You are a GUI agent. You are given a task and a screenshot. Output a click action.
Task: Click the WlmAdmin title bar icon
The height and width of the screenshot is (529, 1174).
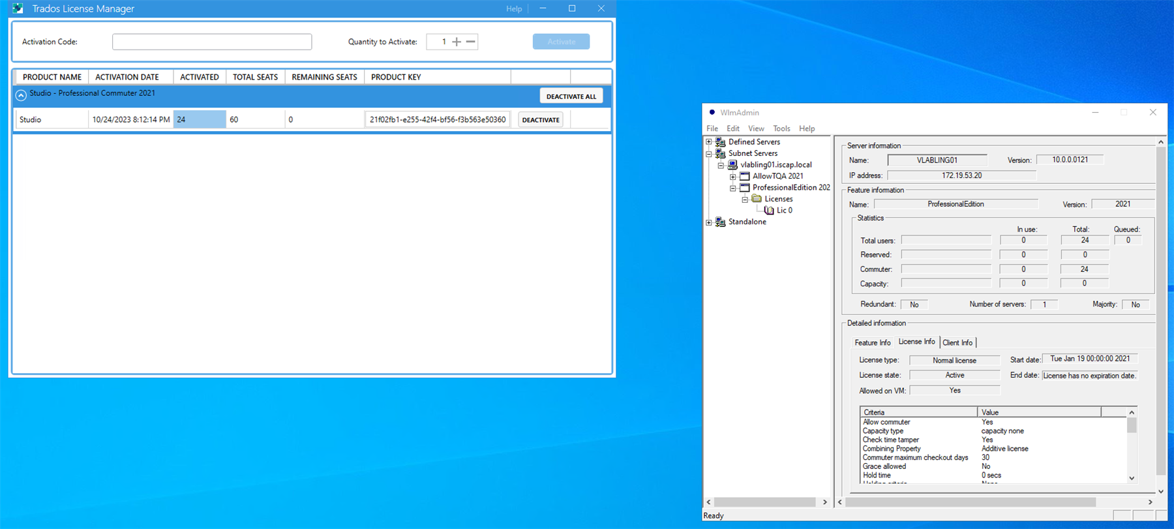click(x=712, y=112)
